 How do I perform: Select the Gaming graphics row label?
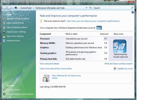point(48,53)
